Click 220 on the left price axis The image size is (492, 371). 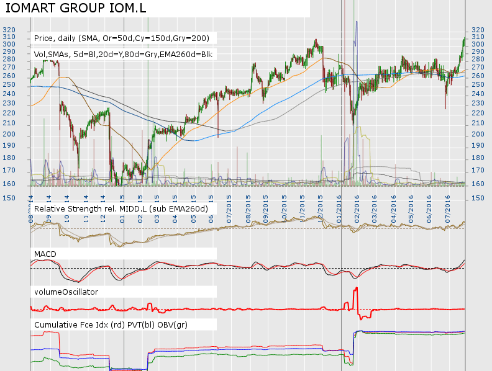[9, 113]
